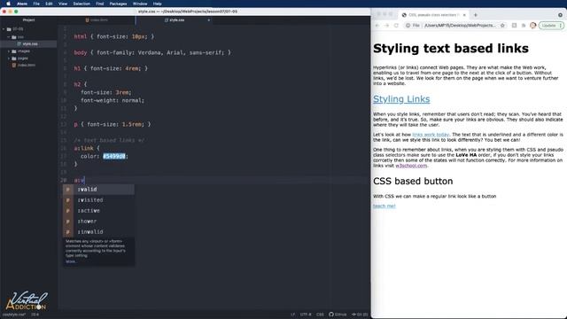Image resolution: width=567 pixels, height=319 pixels.
Task: Open the Find menu
Action: (100, 4)
